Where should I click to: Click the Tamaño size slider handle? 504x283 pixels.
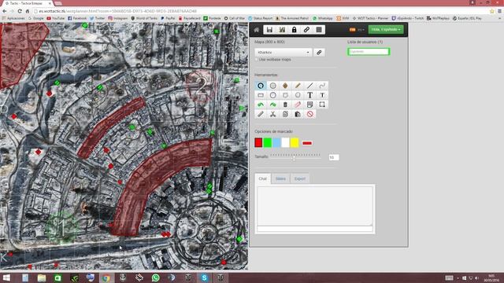coord(294,158)
